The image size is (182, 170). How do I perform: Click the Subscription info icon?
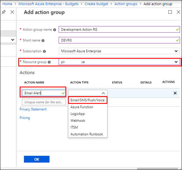(44, 51)
